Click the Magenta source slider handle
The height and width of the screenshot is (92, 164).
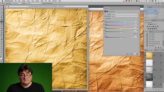(x=125, y=26)
